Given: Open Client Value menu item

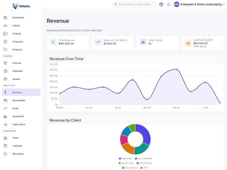Looking at the screenshot, I should point(19,125).
